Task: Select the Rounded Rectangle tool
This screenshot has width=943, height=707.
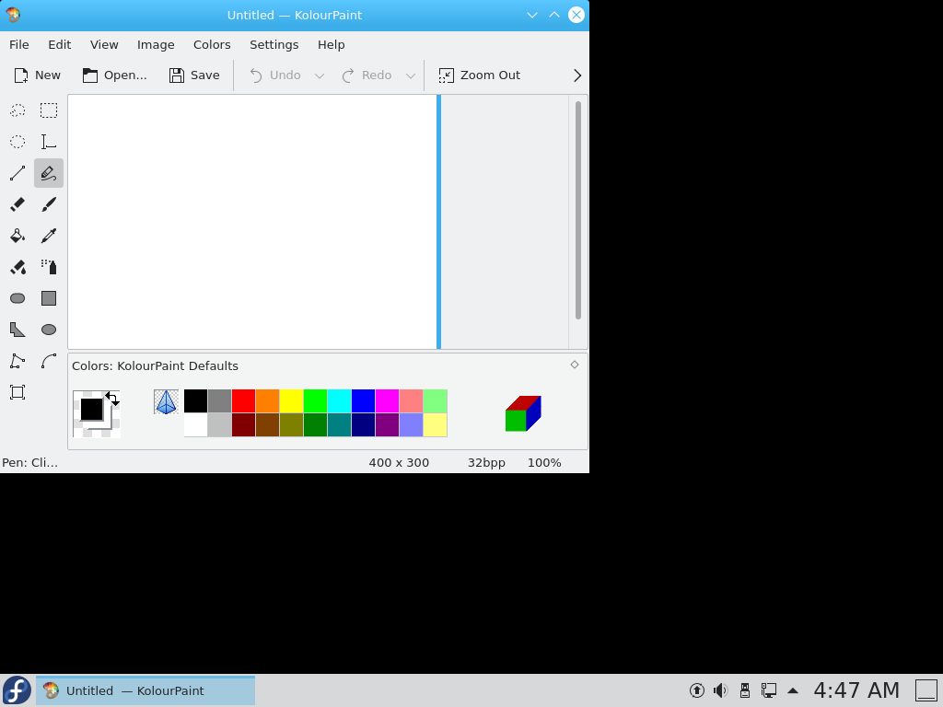Action: pos(17,298)
